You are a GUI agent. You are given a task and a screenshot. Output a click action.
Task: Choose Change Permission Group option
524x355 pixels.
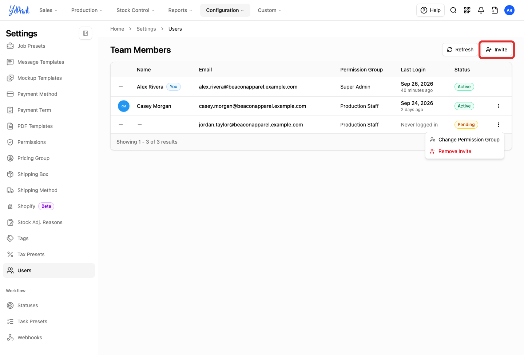465,140
